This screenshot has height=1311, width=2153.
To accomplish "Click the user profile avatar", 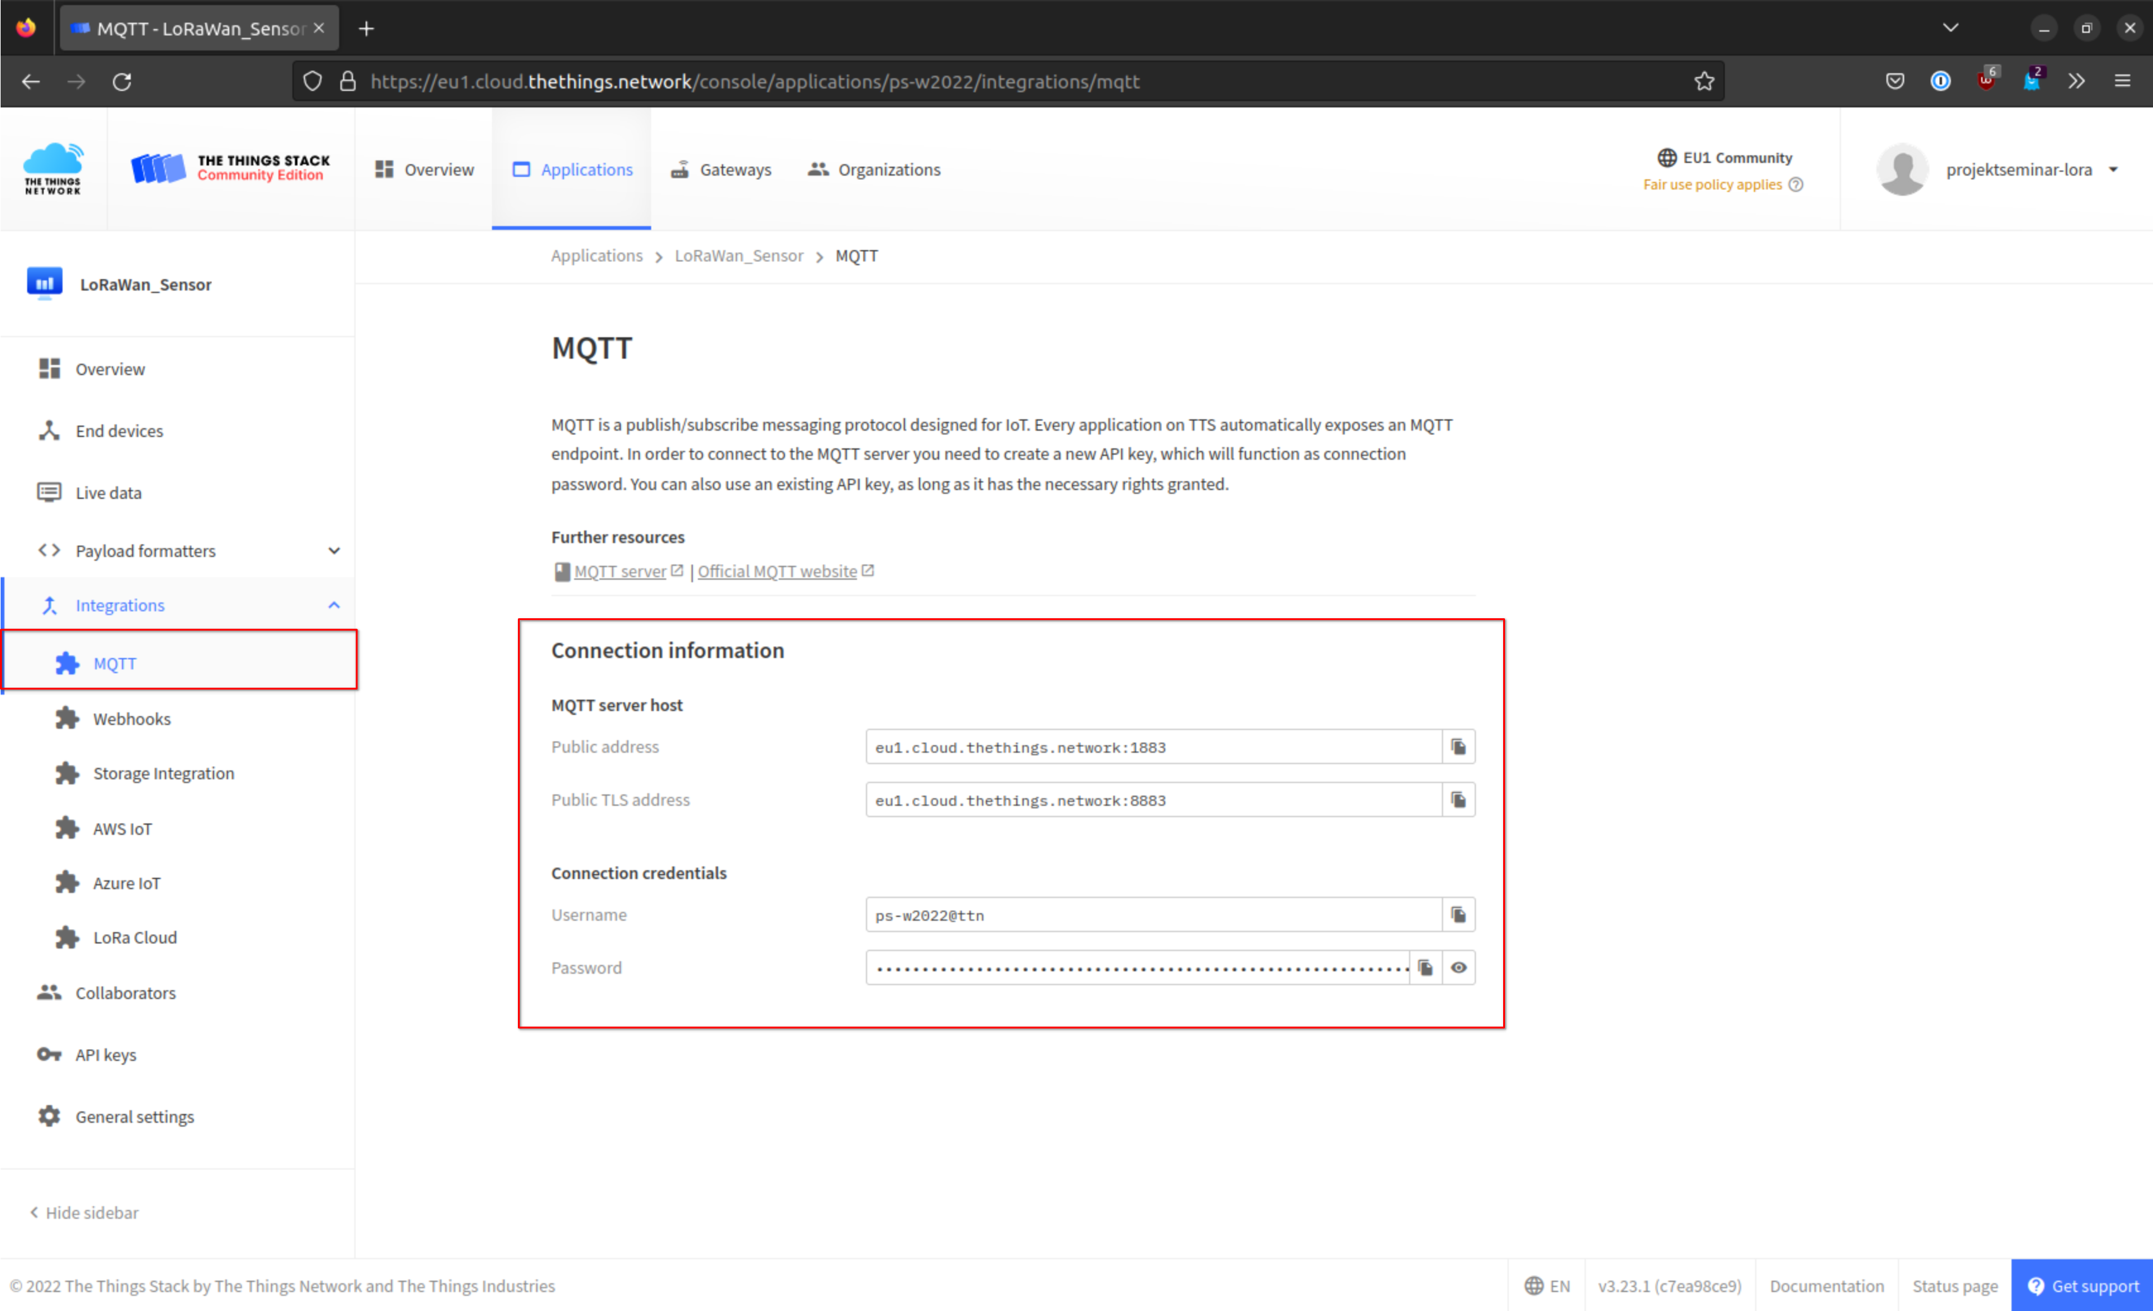I will (1902, 169).
